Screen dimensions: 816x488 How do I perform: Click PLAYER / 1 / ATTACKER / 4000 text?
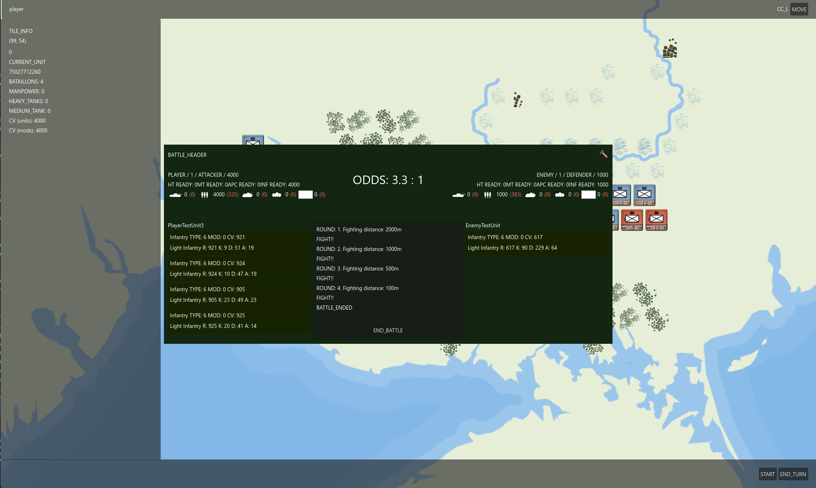click(x=203, y=175)
